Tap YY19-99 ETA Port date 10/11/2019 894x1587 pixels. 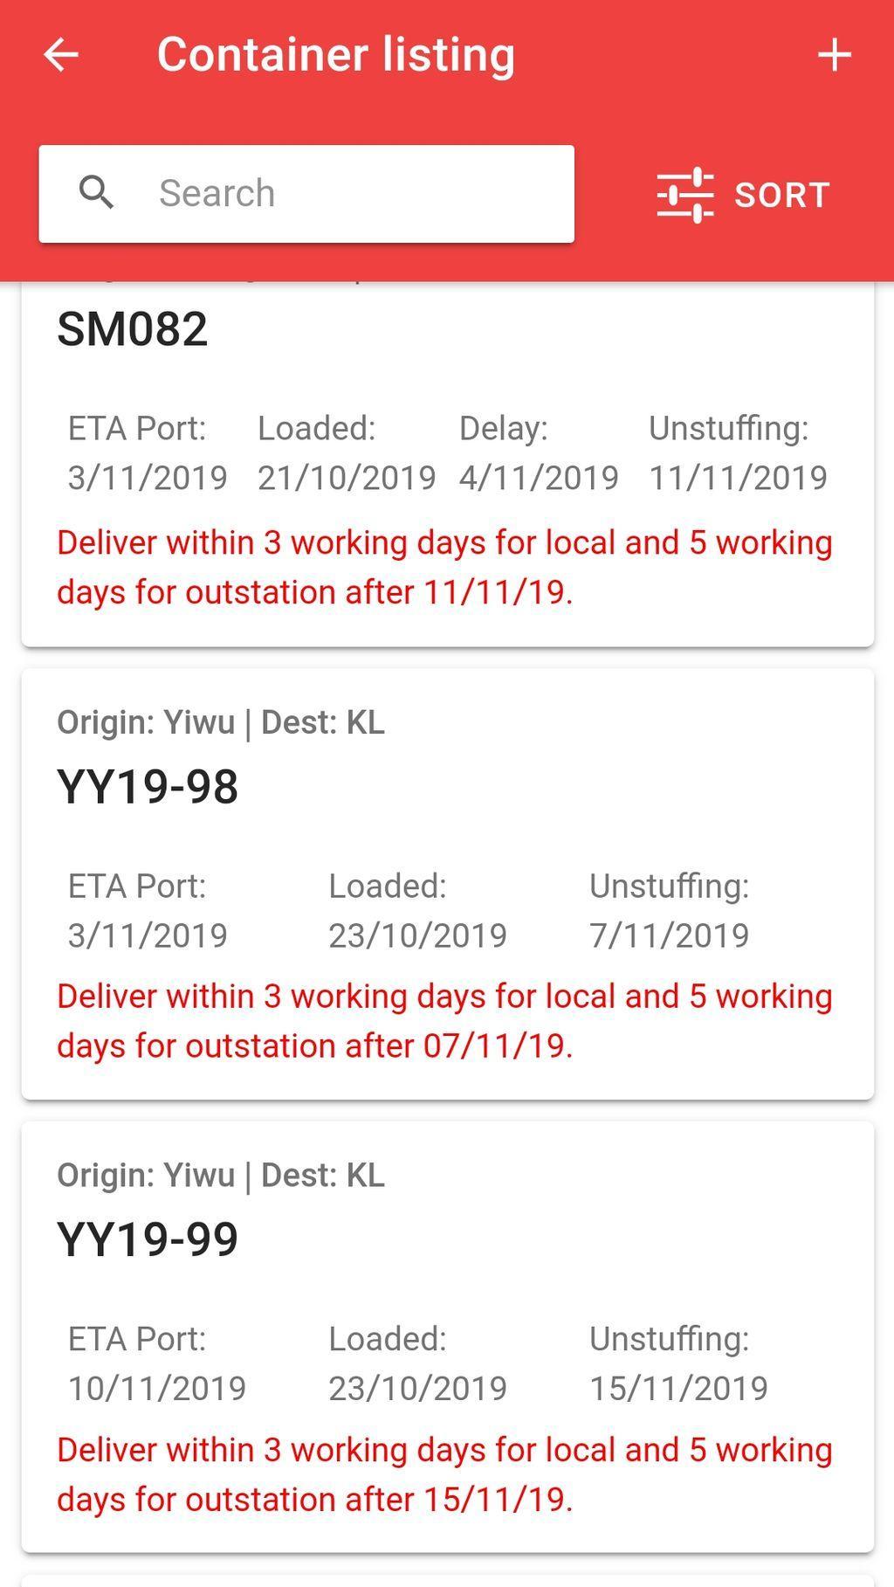click(157, 1388)
